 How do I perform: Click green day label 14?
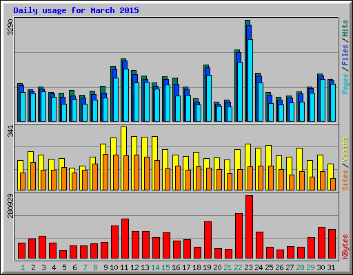tap(155, 267)
